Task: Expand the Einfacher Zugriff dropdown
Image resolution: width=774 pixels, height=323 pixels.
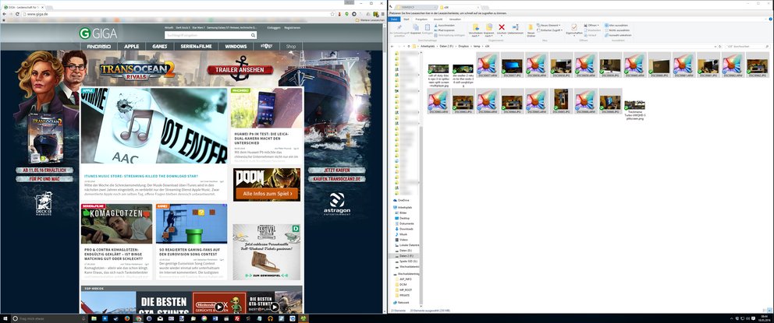Action: click(x=550, y=30)
